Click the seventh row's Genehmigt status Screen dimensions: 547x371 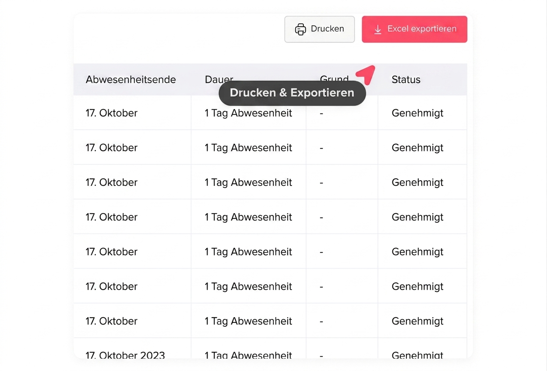(x=417, y=321)
